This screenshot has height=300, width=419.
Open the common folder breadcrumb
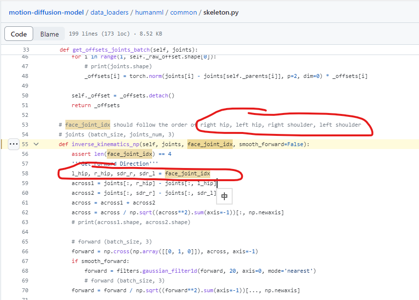[183, 12]
